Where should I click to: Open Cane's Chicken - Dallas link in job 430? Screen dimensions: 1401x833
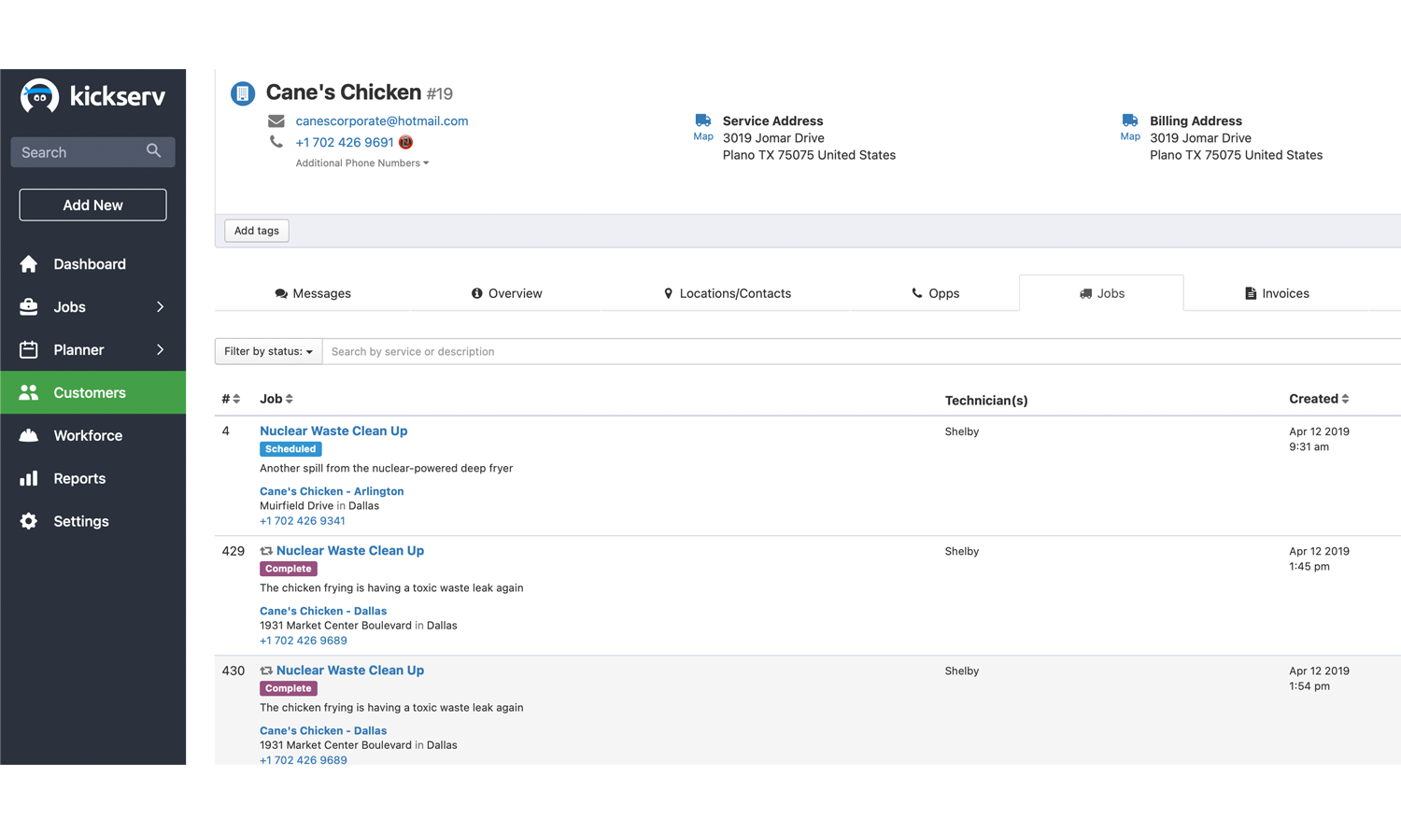pyautogui.click(x=323, y=730)
